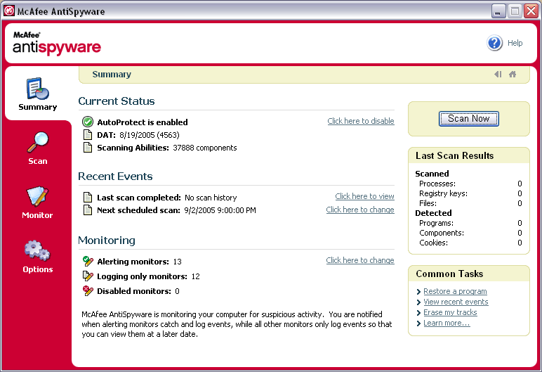Click here to view last scan
The height and width of the screenshot is (372, 542).
364,196
